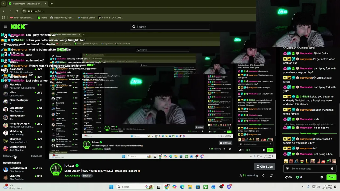Click the follow-user icon beside share
Screen dimensions: 340x191
[x=271, y=175]
